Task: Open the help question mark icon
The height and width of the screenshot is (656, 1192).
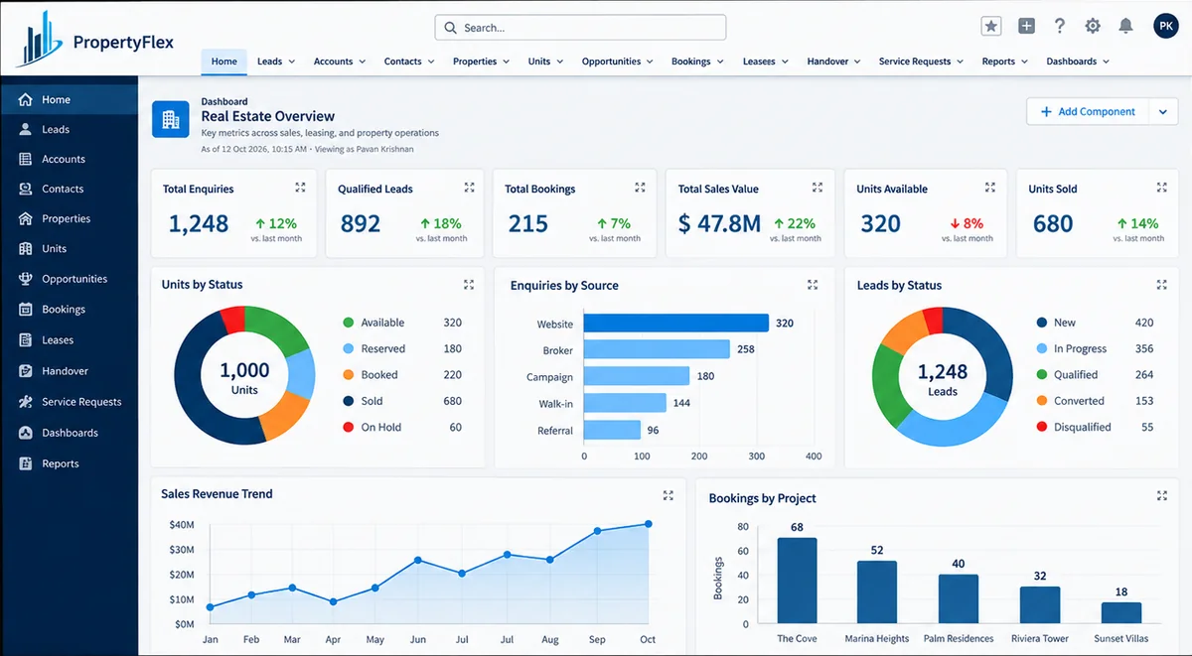Action: coord(1060,27)
